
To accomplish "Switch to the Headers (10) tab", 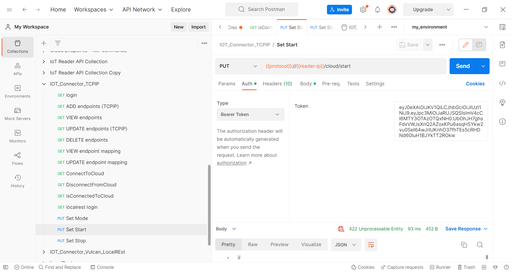I will (277, 84).
